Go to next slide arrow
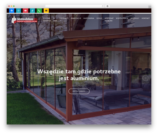Viewport: 158px width, 134px height. (145, 78)
